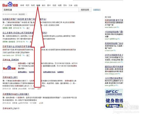
Task: Click the Baidu Zhidao logo at top
Action: pos(10,4)
